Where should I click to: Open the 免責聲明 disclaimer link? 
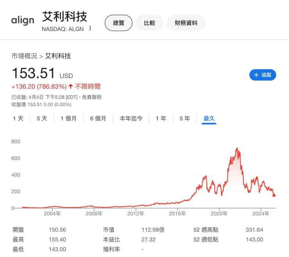pyautogui.click(x=92, y=97)
